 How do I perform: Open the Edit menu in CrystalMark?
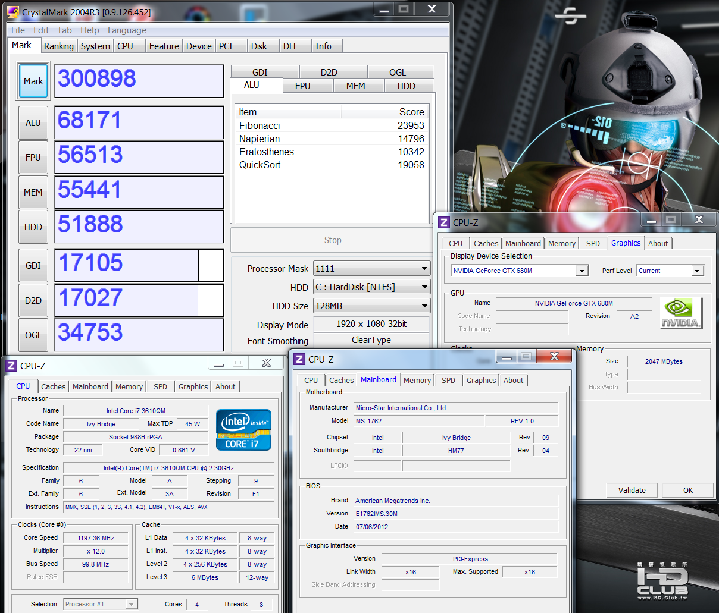coord(41,30)
